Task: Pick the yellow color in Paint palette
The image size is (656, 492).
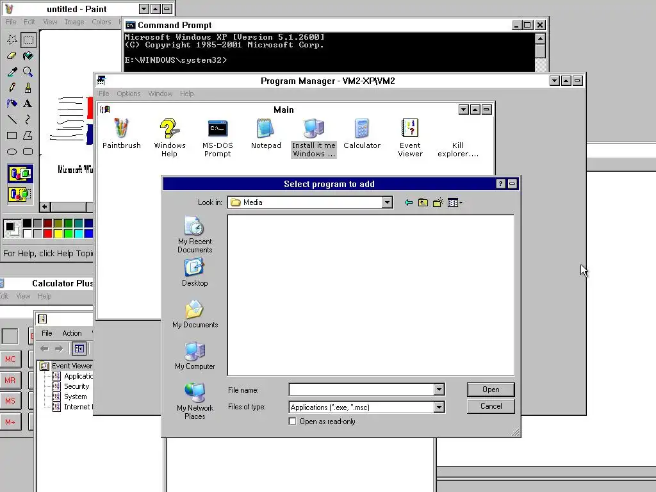Action: coord(58,233)
